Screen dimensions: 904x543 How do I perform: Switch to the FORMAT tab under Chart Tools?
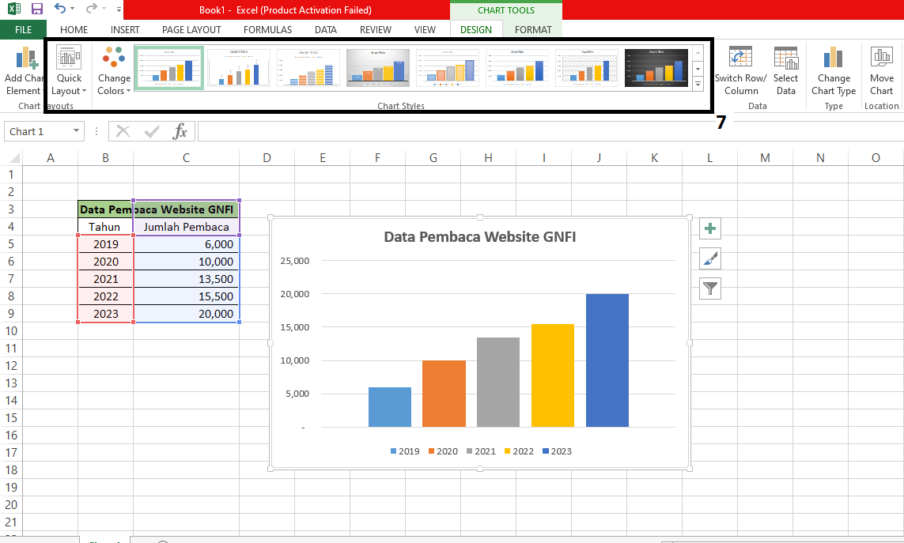point(533,29)
